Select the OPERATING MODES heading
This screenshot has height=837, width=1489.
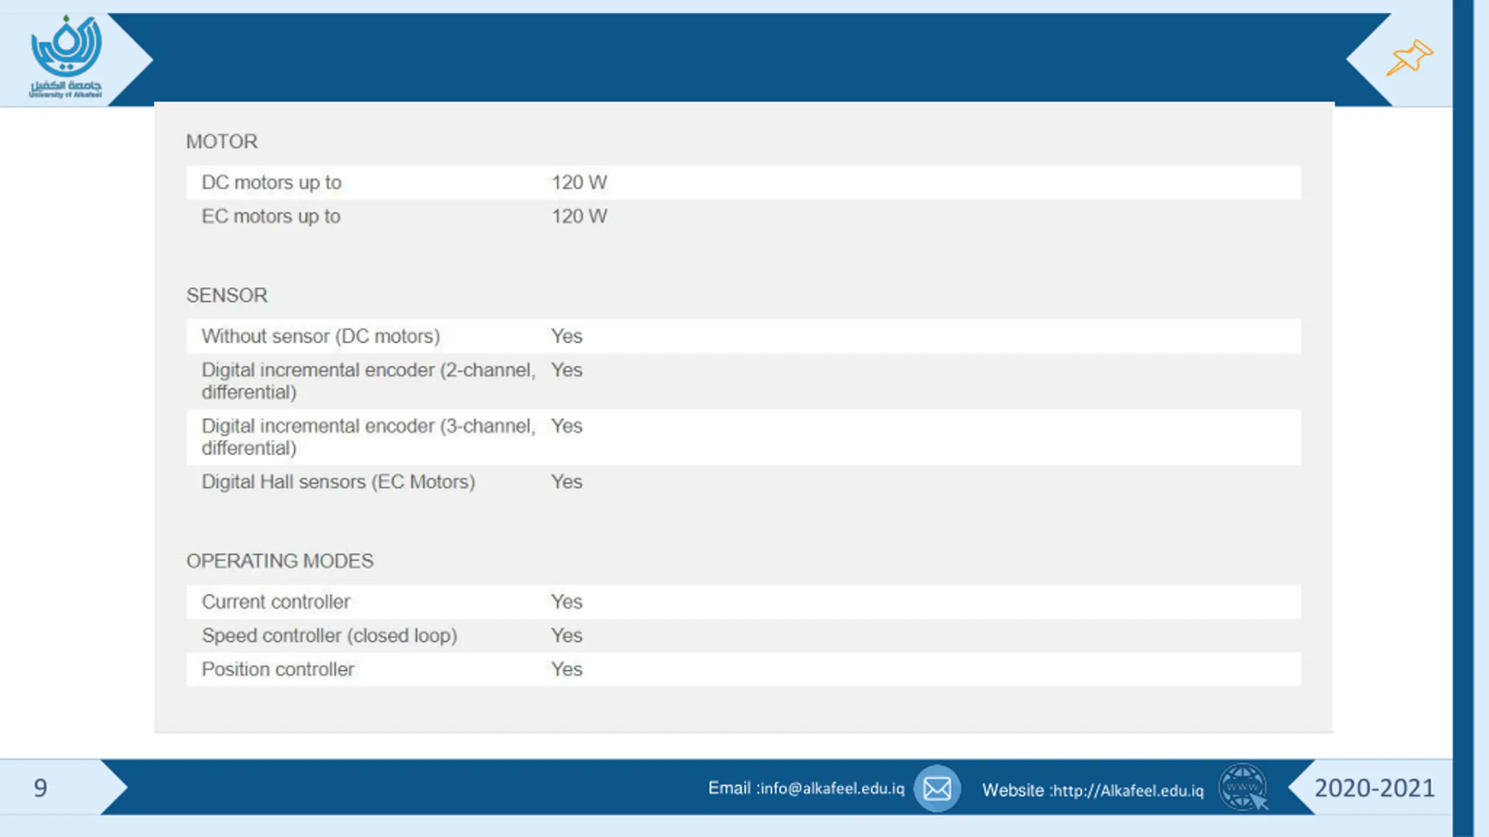(280, 561)
